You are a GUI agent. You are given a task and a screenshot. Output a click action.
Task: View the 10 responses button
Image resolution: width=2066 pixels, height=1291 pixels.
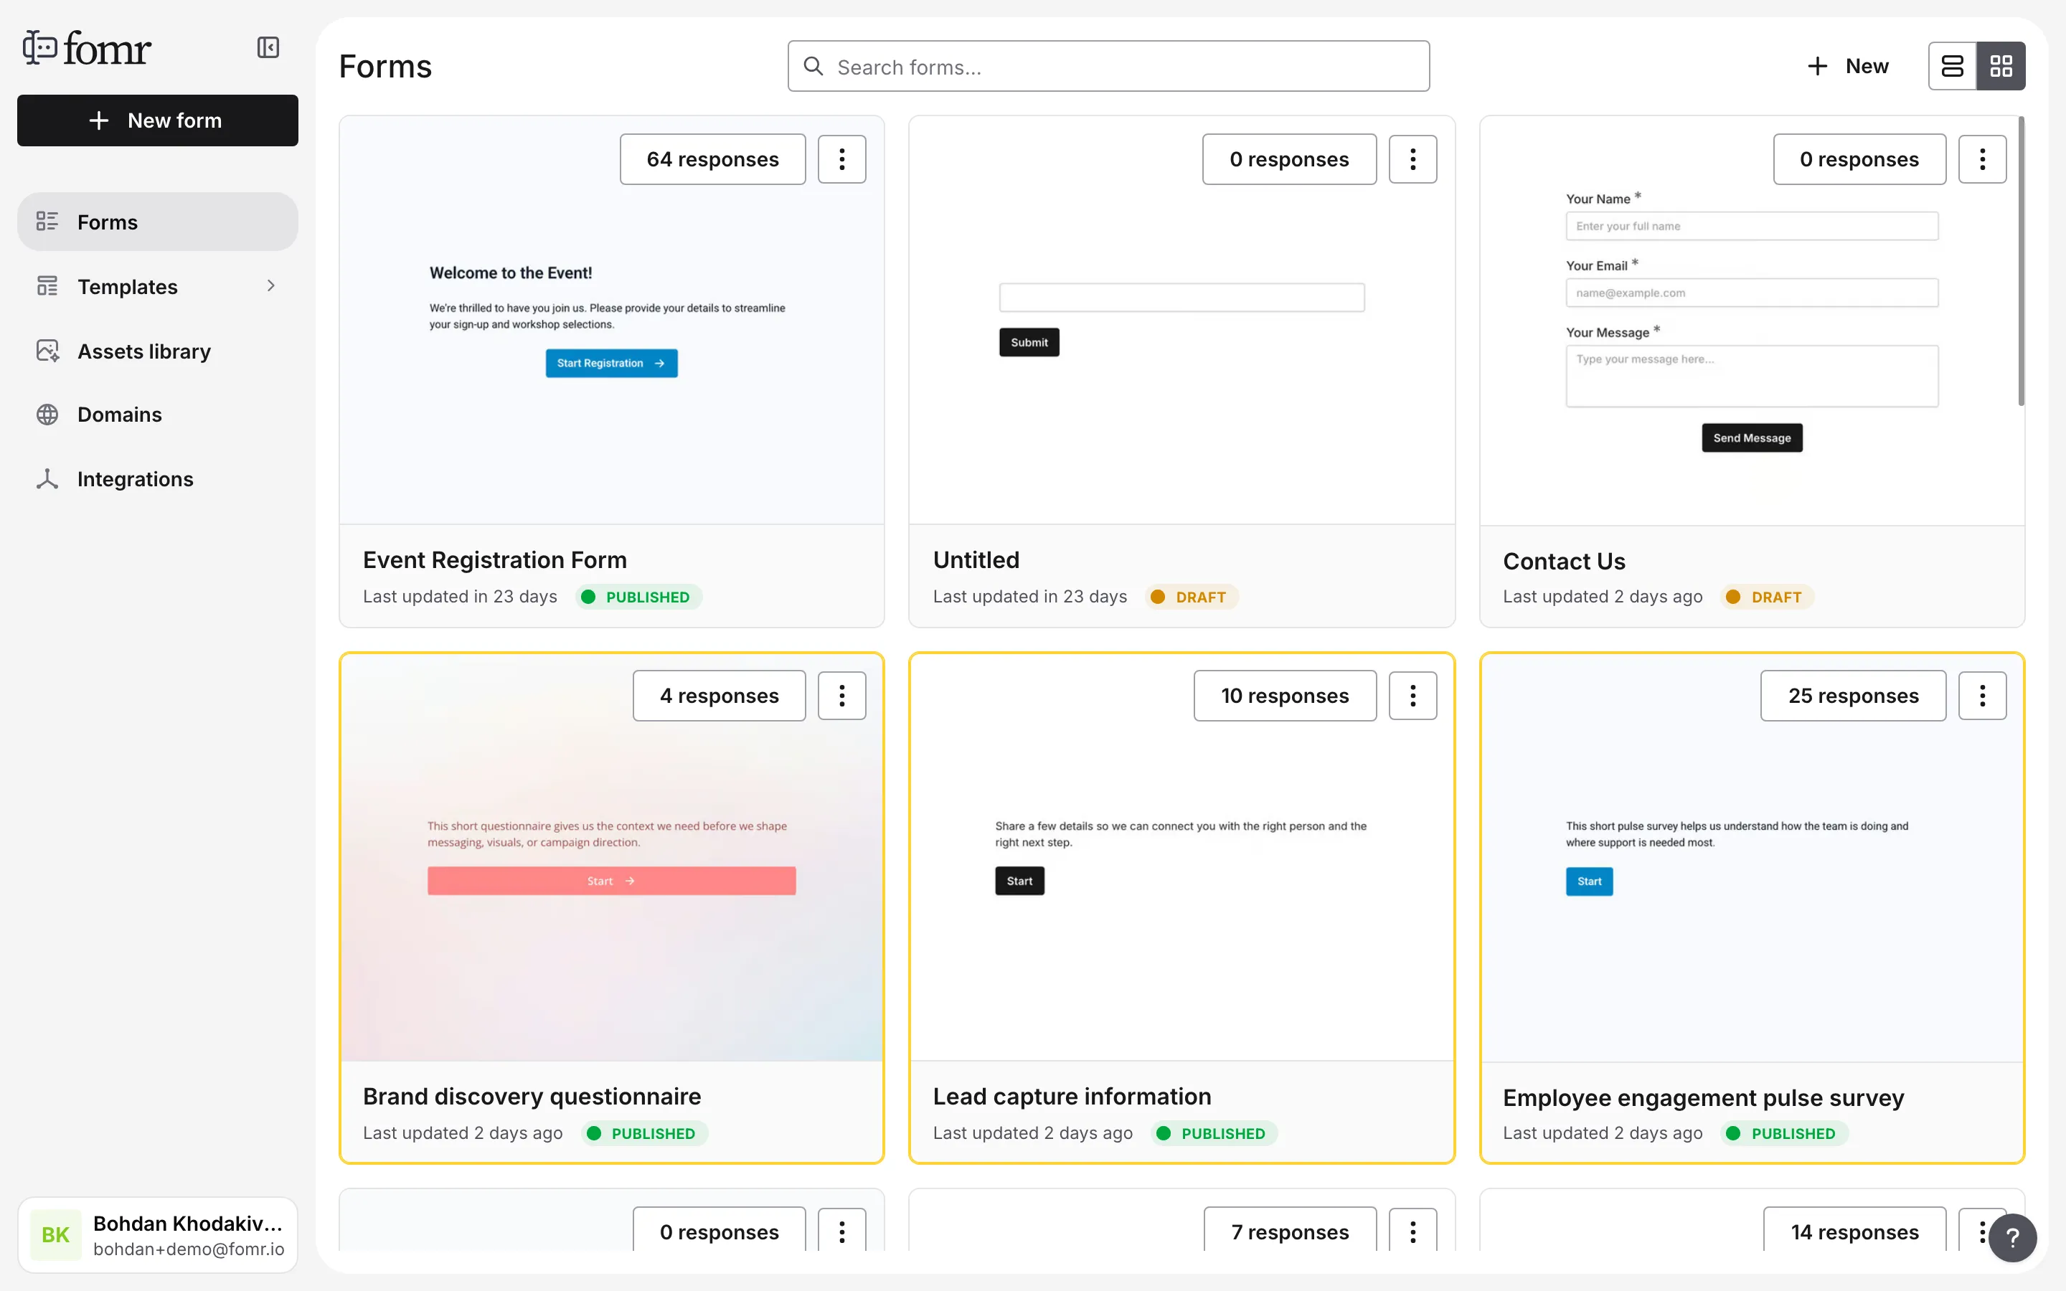pos(1285,696)
